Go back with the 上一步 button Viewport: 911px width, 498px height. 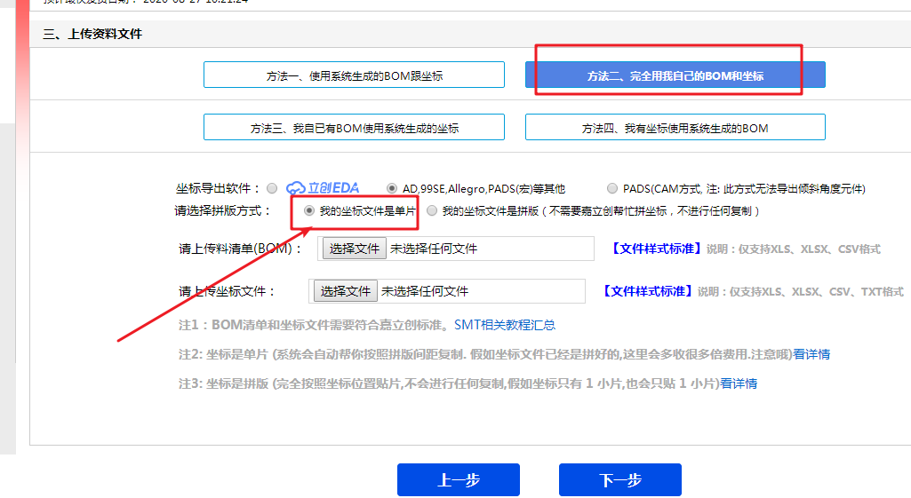459,480
